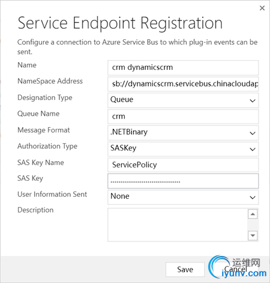Click the Name input field
Viewport: 270px width, 283px height.
point(183,67)
